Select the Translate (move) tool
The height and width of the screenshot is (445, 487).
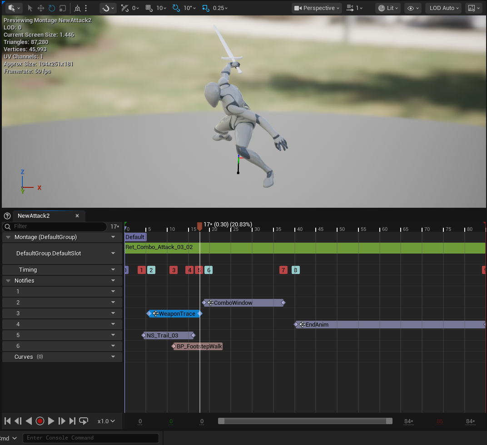41,8
